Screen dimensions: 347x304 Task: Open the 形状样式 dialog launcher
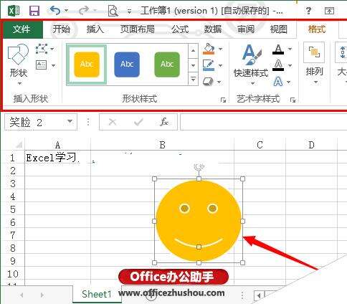[223, 100]
